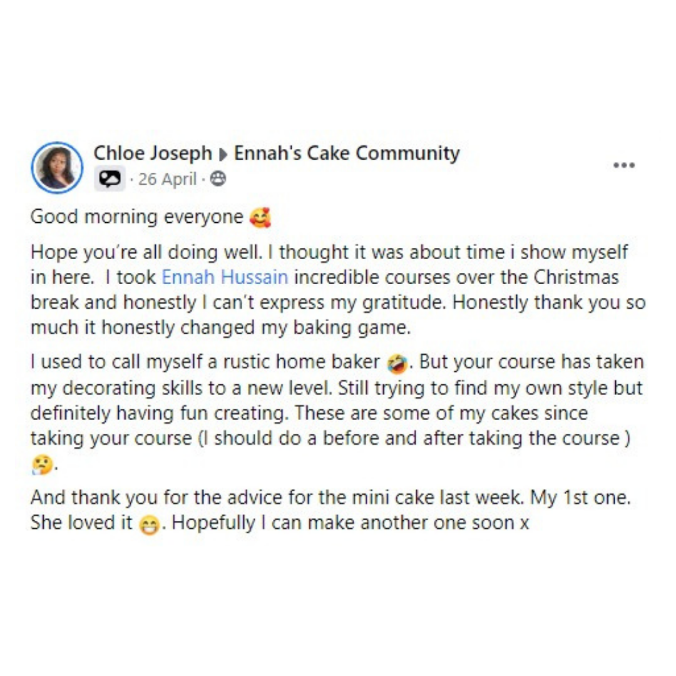The height and width of the screenshot is (676, 676).
Task: Click Chloe Joseph's profile picture
Action: [57, 167]
